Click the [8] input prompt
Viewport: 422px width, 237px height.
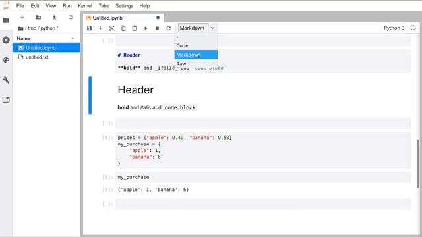tap(107, 138)
